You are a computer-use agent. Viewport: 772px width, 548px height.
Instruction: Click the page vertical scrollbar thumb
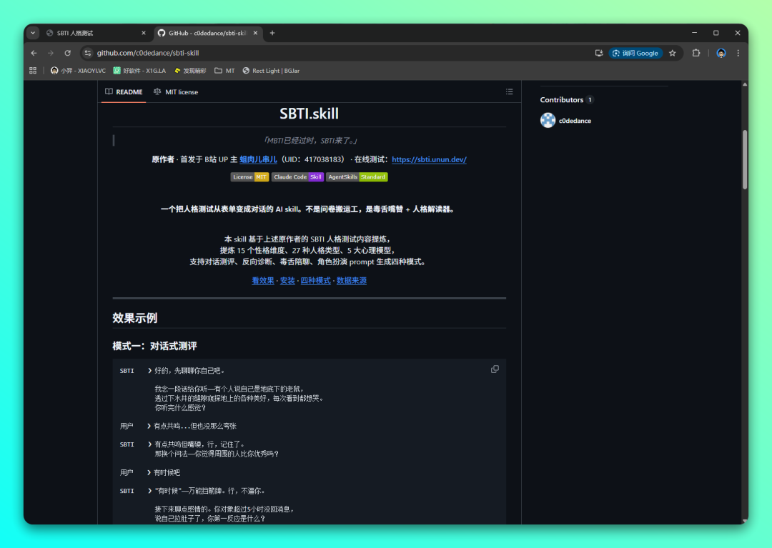(744, 159)
